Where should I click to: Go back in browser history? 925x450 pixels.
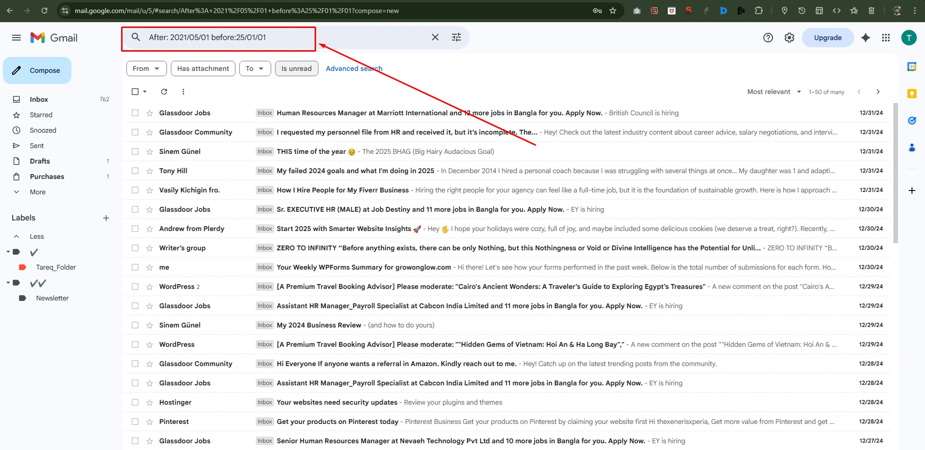[10, 11]
